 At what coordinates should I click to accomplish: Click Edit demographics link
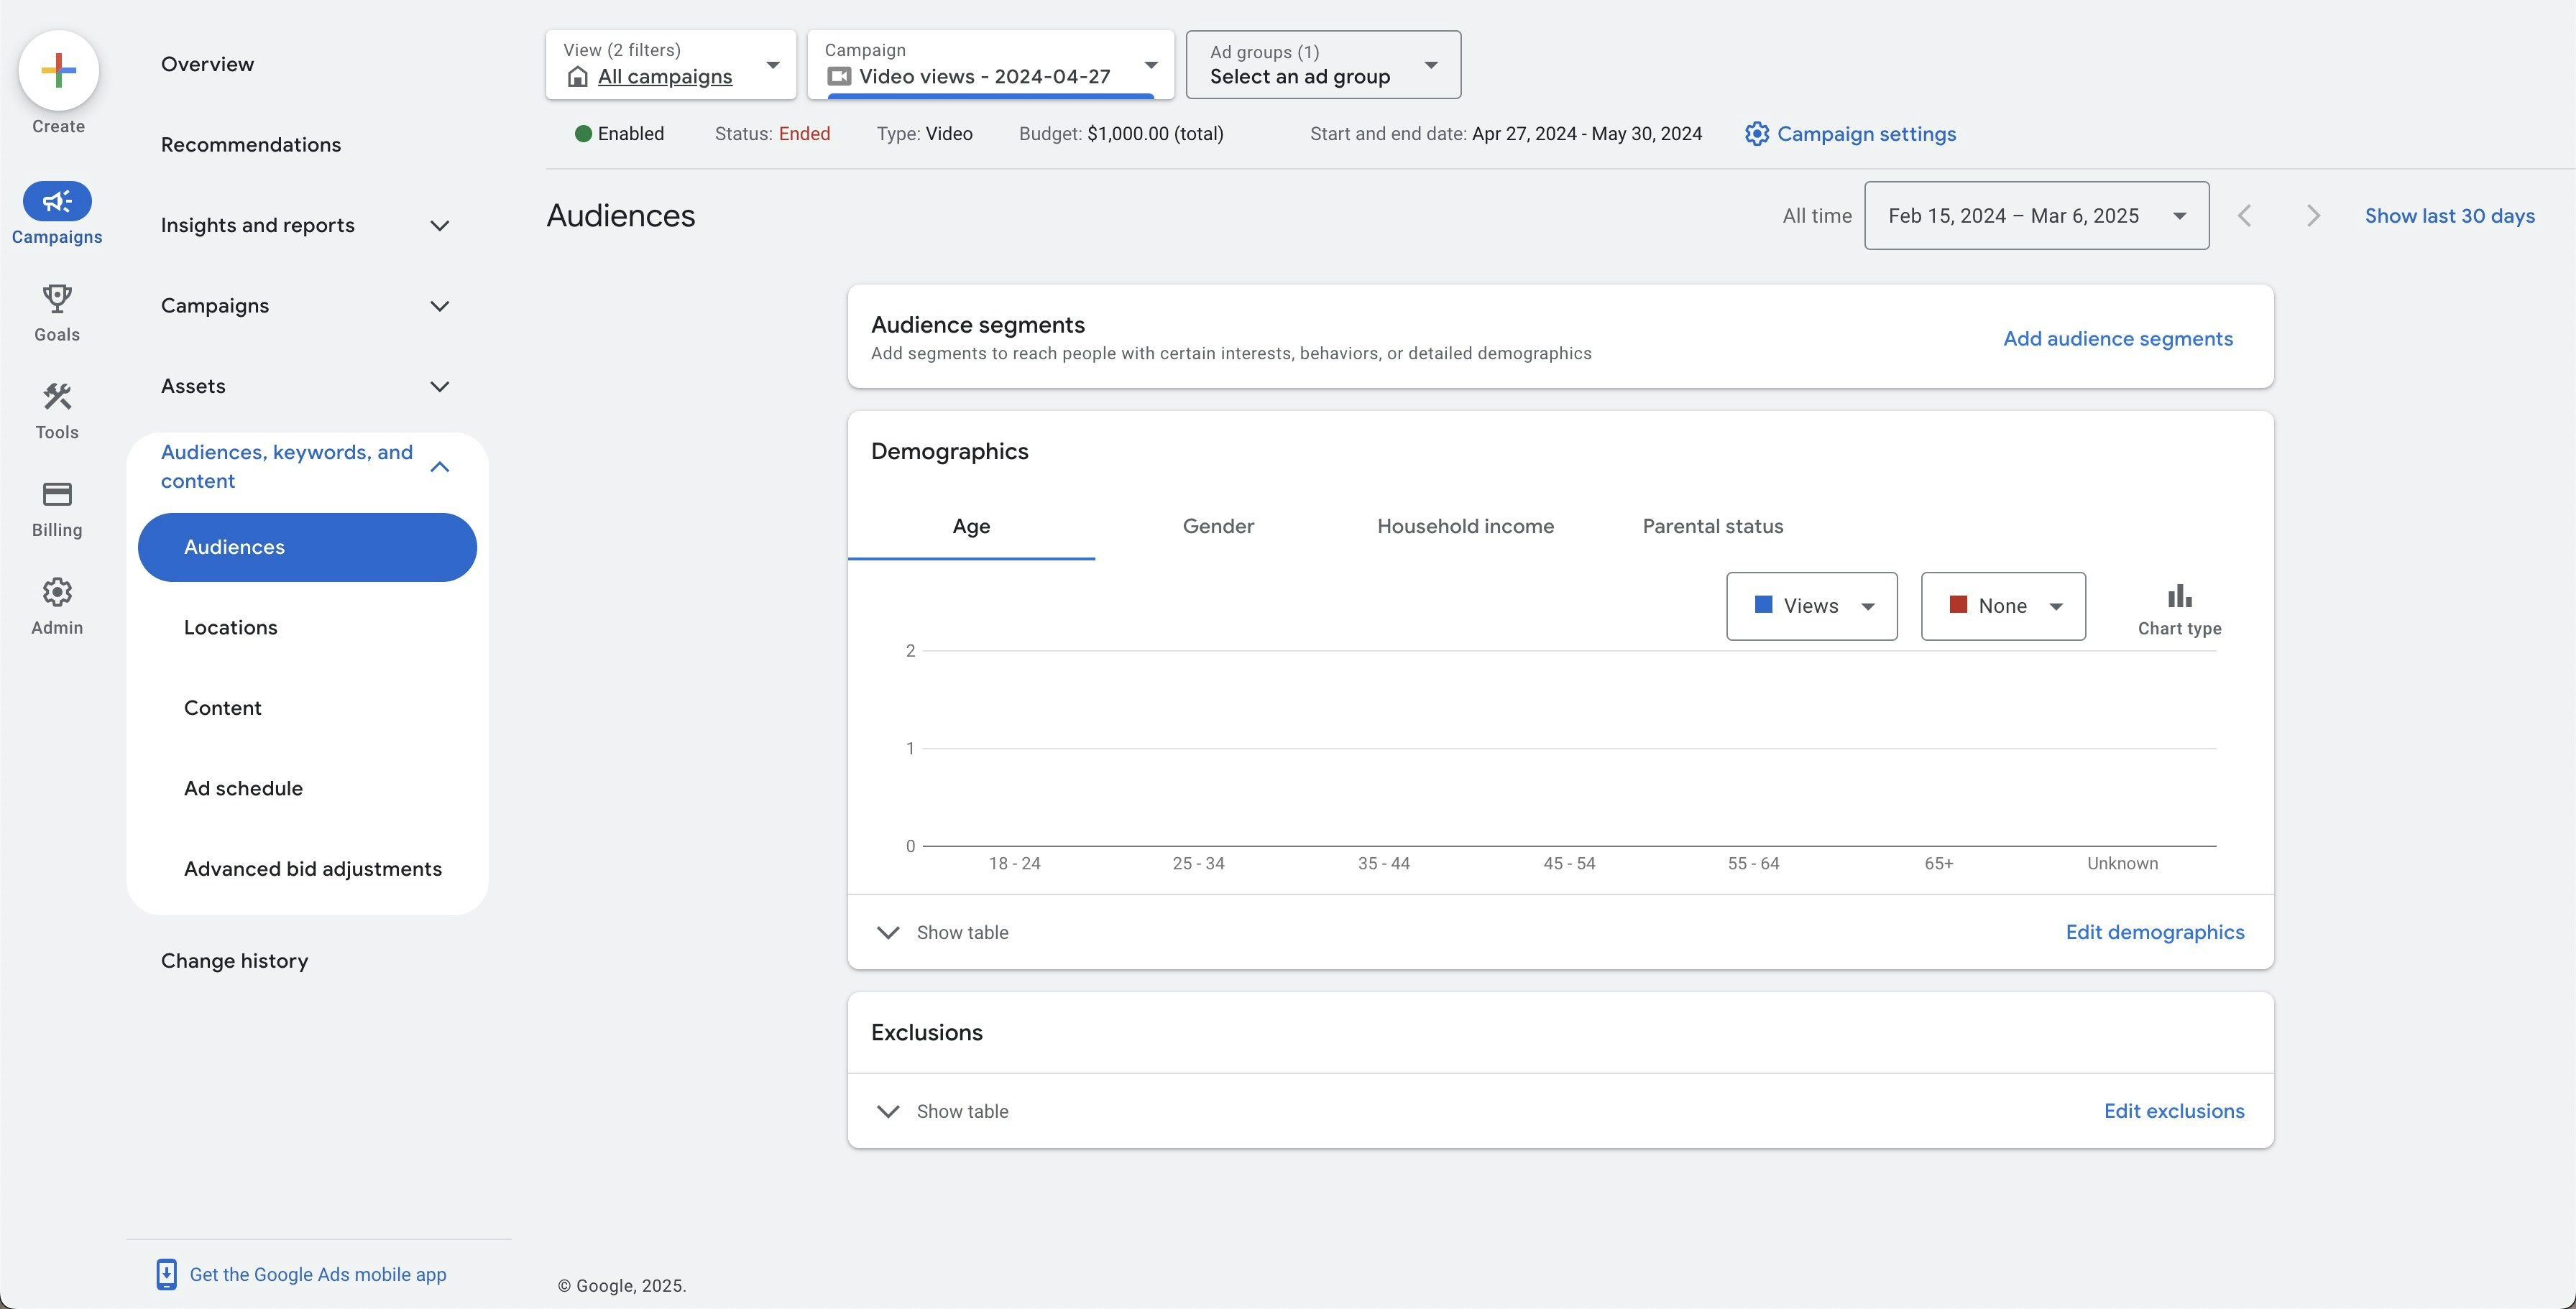coord(2154,933)
